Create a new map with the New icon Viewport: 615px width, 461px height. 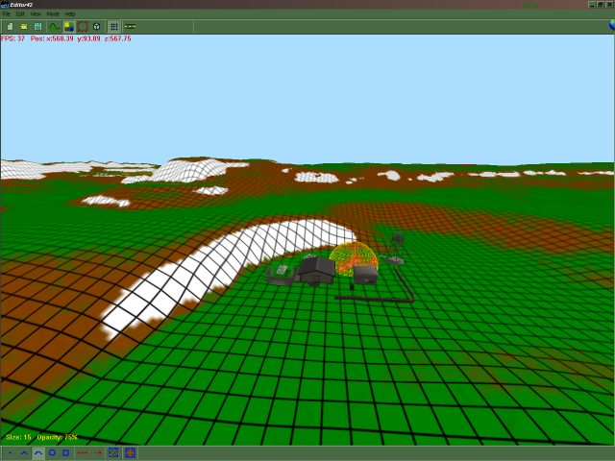click(x=11, y=27)
